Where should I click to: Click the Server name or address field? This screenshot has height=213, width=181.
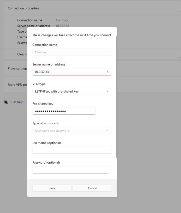point(70,72)
